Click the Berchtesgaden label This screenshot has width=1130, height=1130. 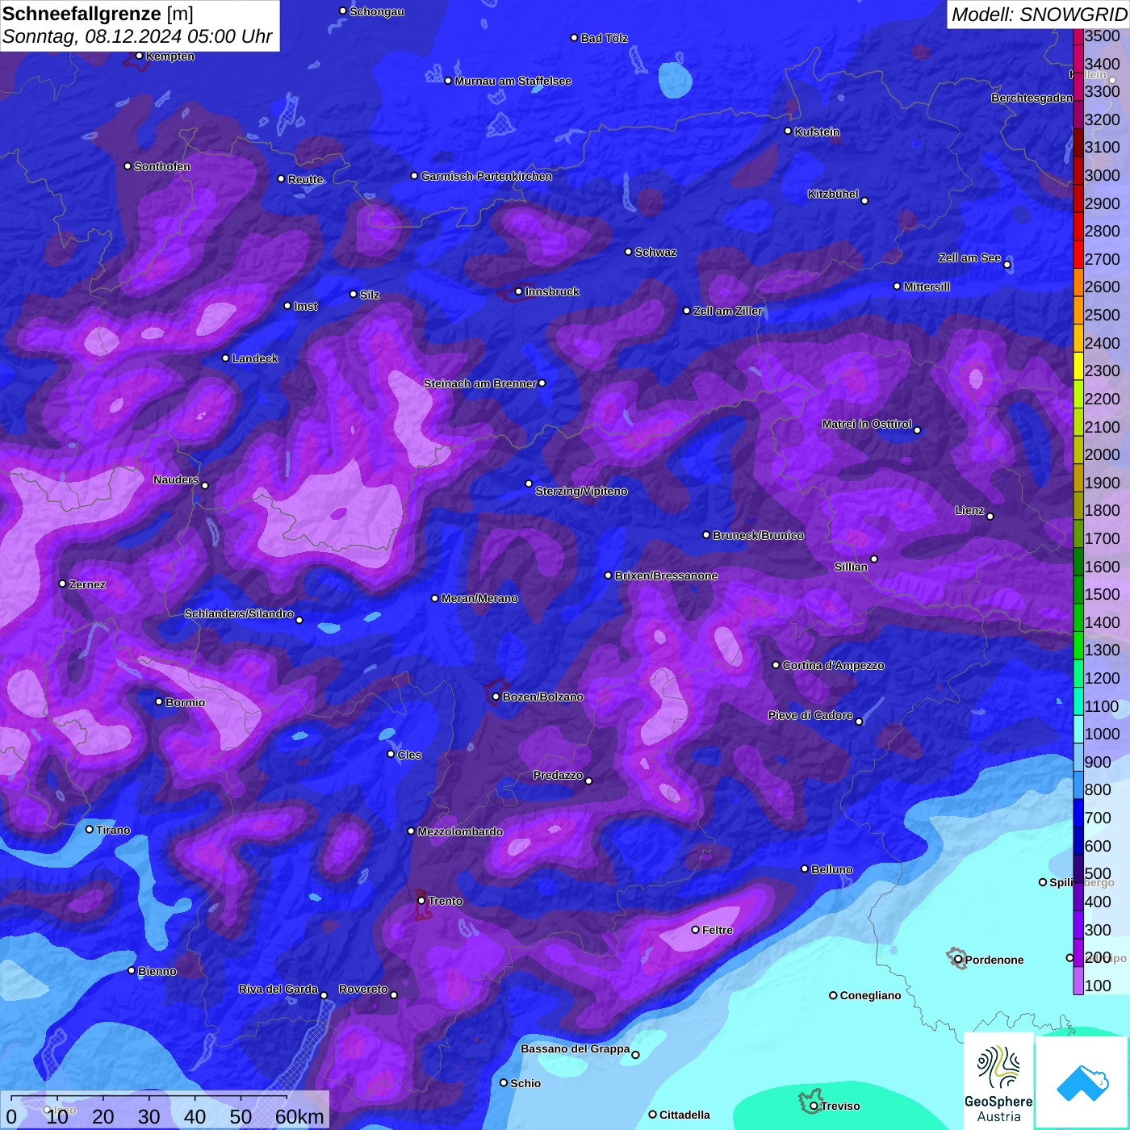[x=1032, y=98]
